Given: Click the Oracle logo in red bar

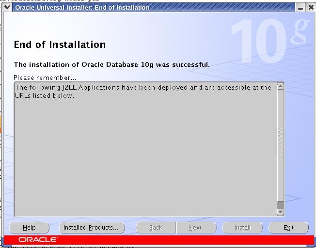Looking at the screenshot, I should 38,240.
